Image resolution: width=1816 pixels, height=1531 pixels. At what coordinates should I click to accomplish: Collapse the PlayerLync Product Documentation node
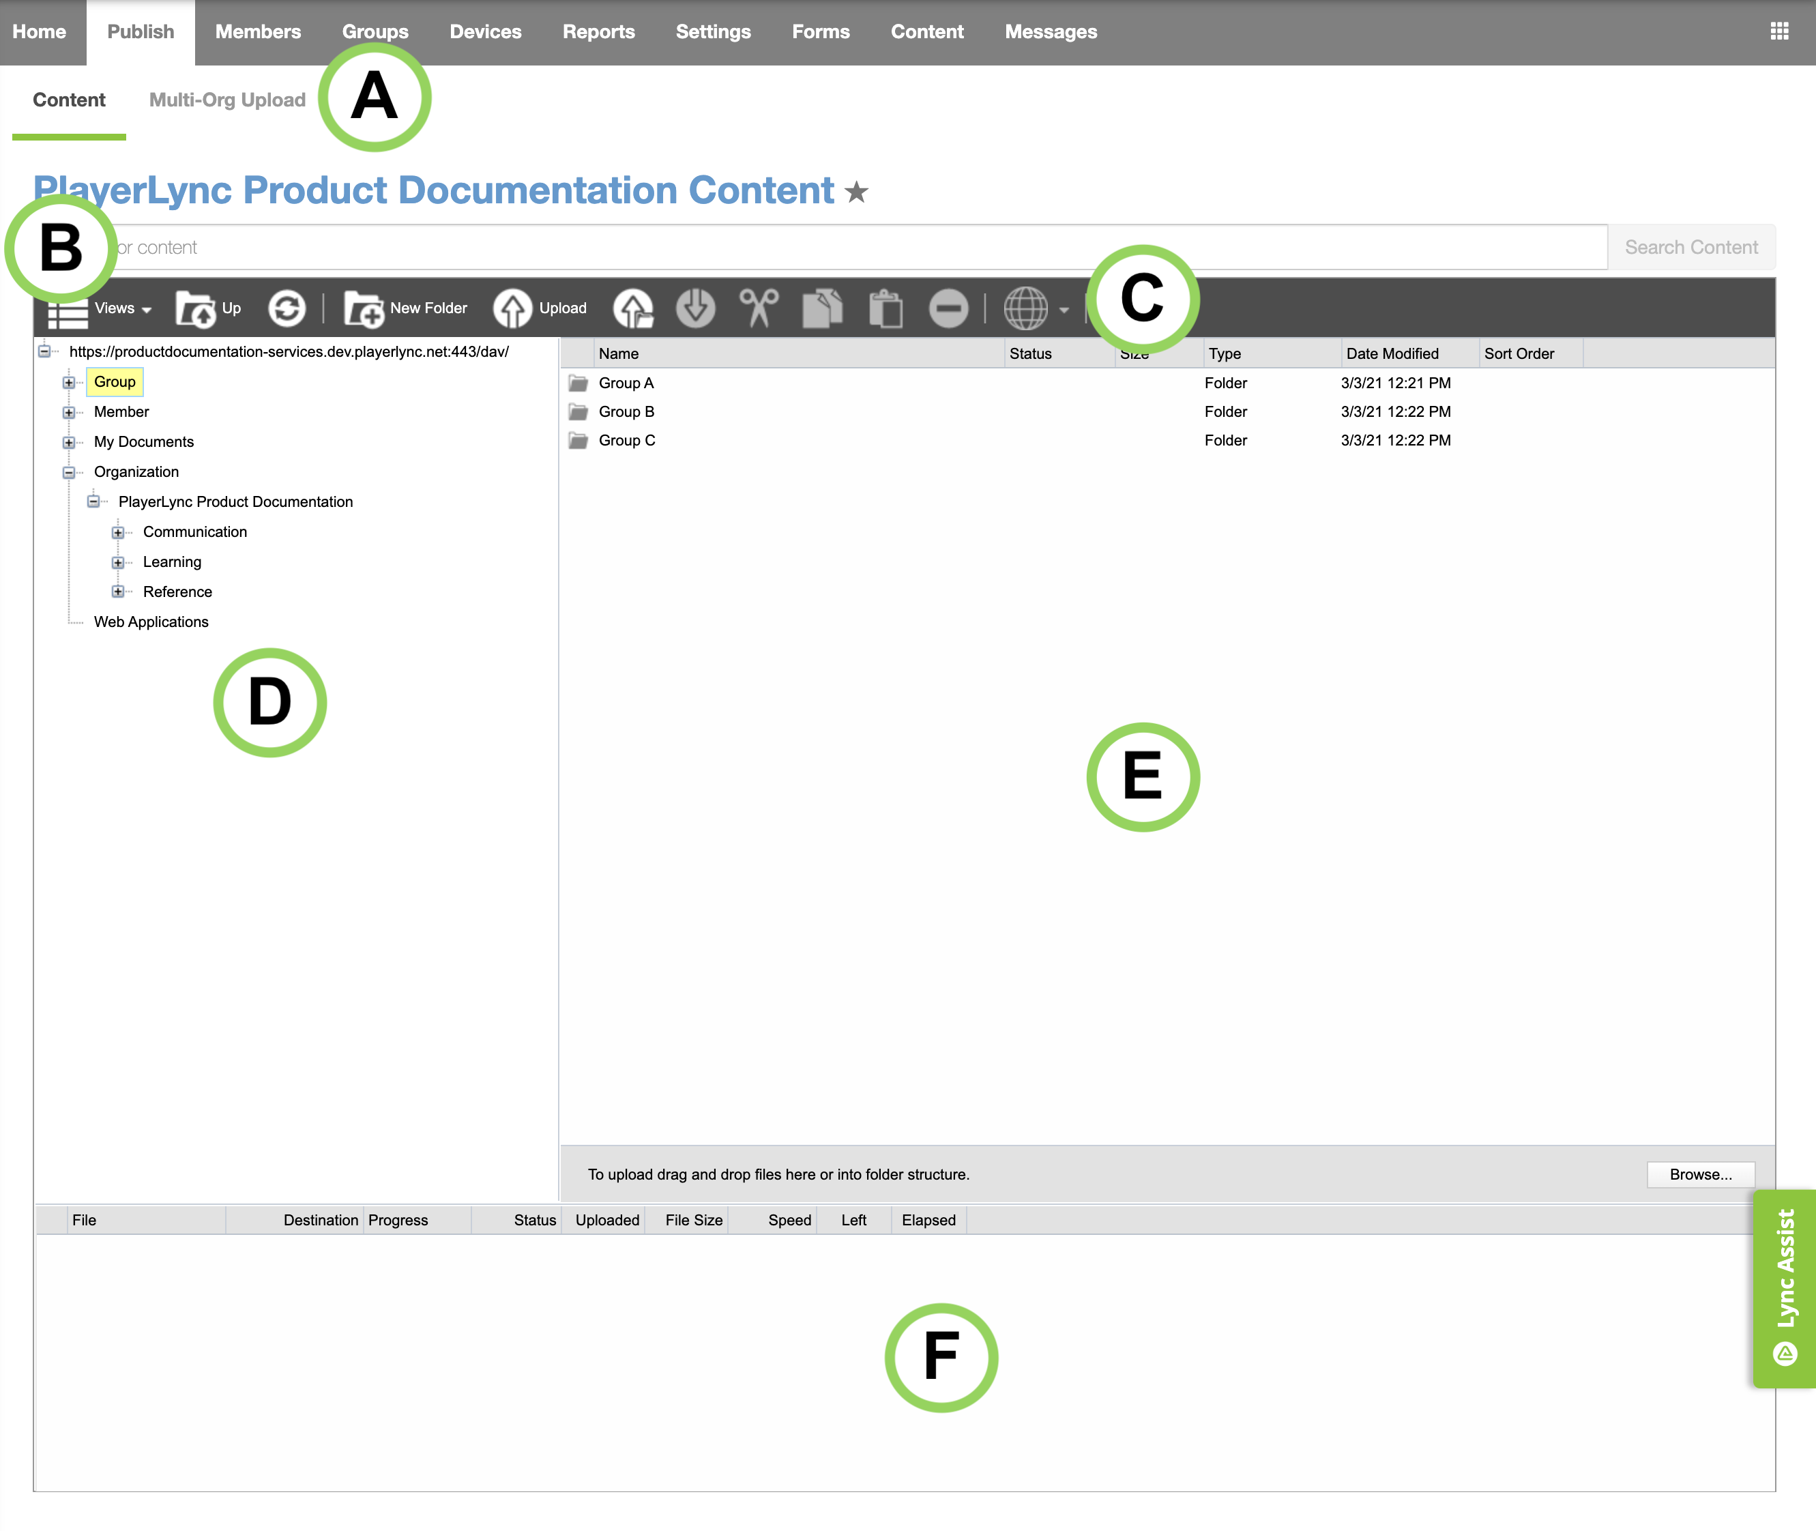[x=93, y=501]
